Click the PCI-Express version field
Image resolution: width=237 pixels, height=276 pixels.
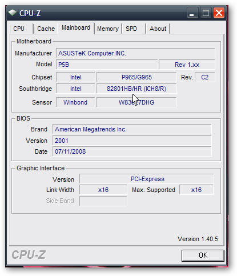[146, 179]
